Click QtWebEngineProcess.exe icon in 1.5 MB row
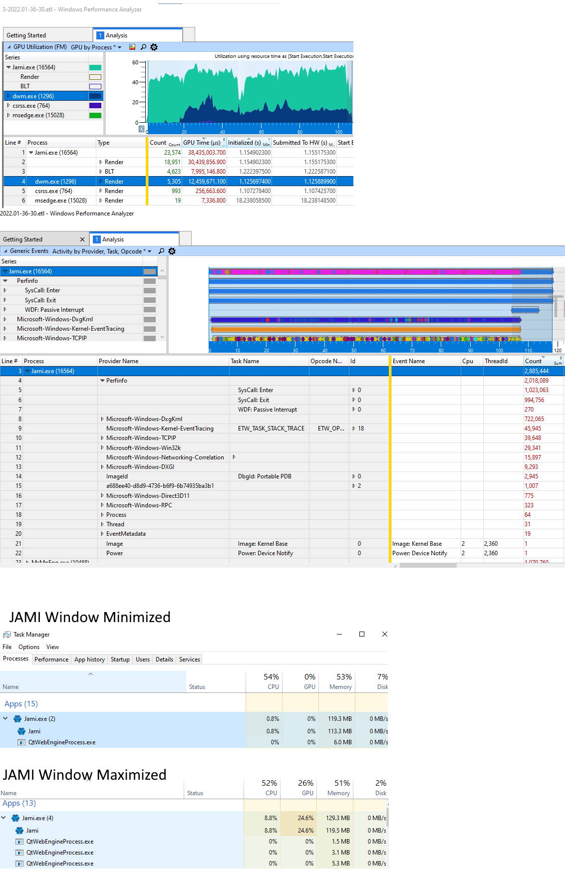565x877 pixels. coord(19,842)
